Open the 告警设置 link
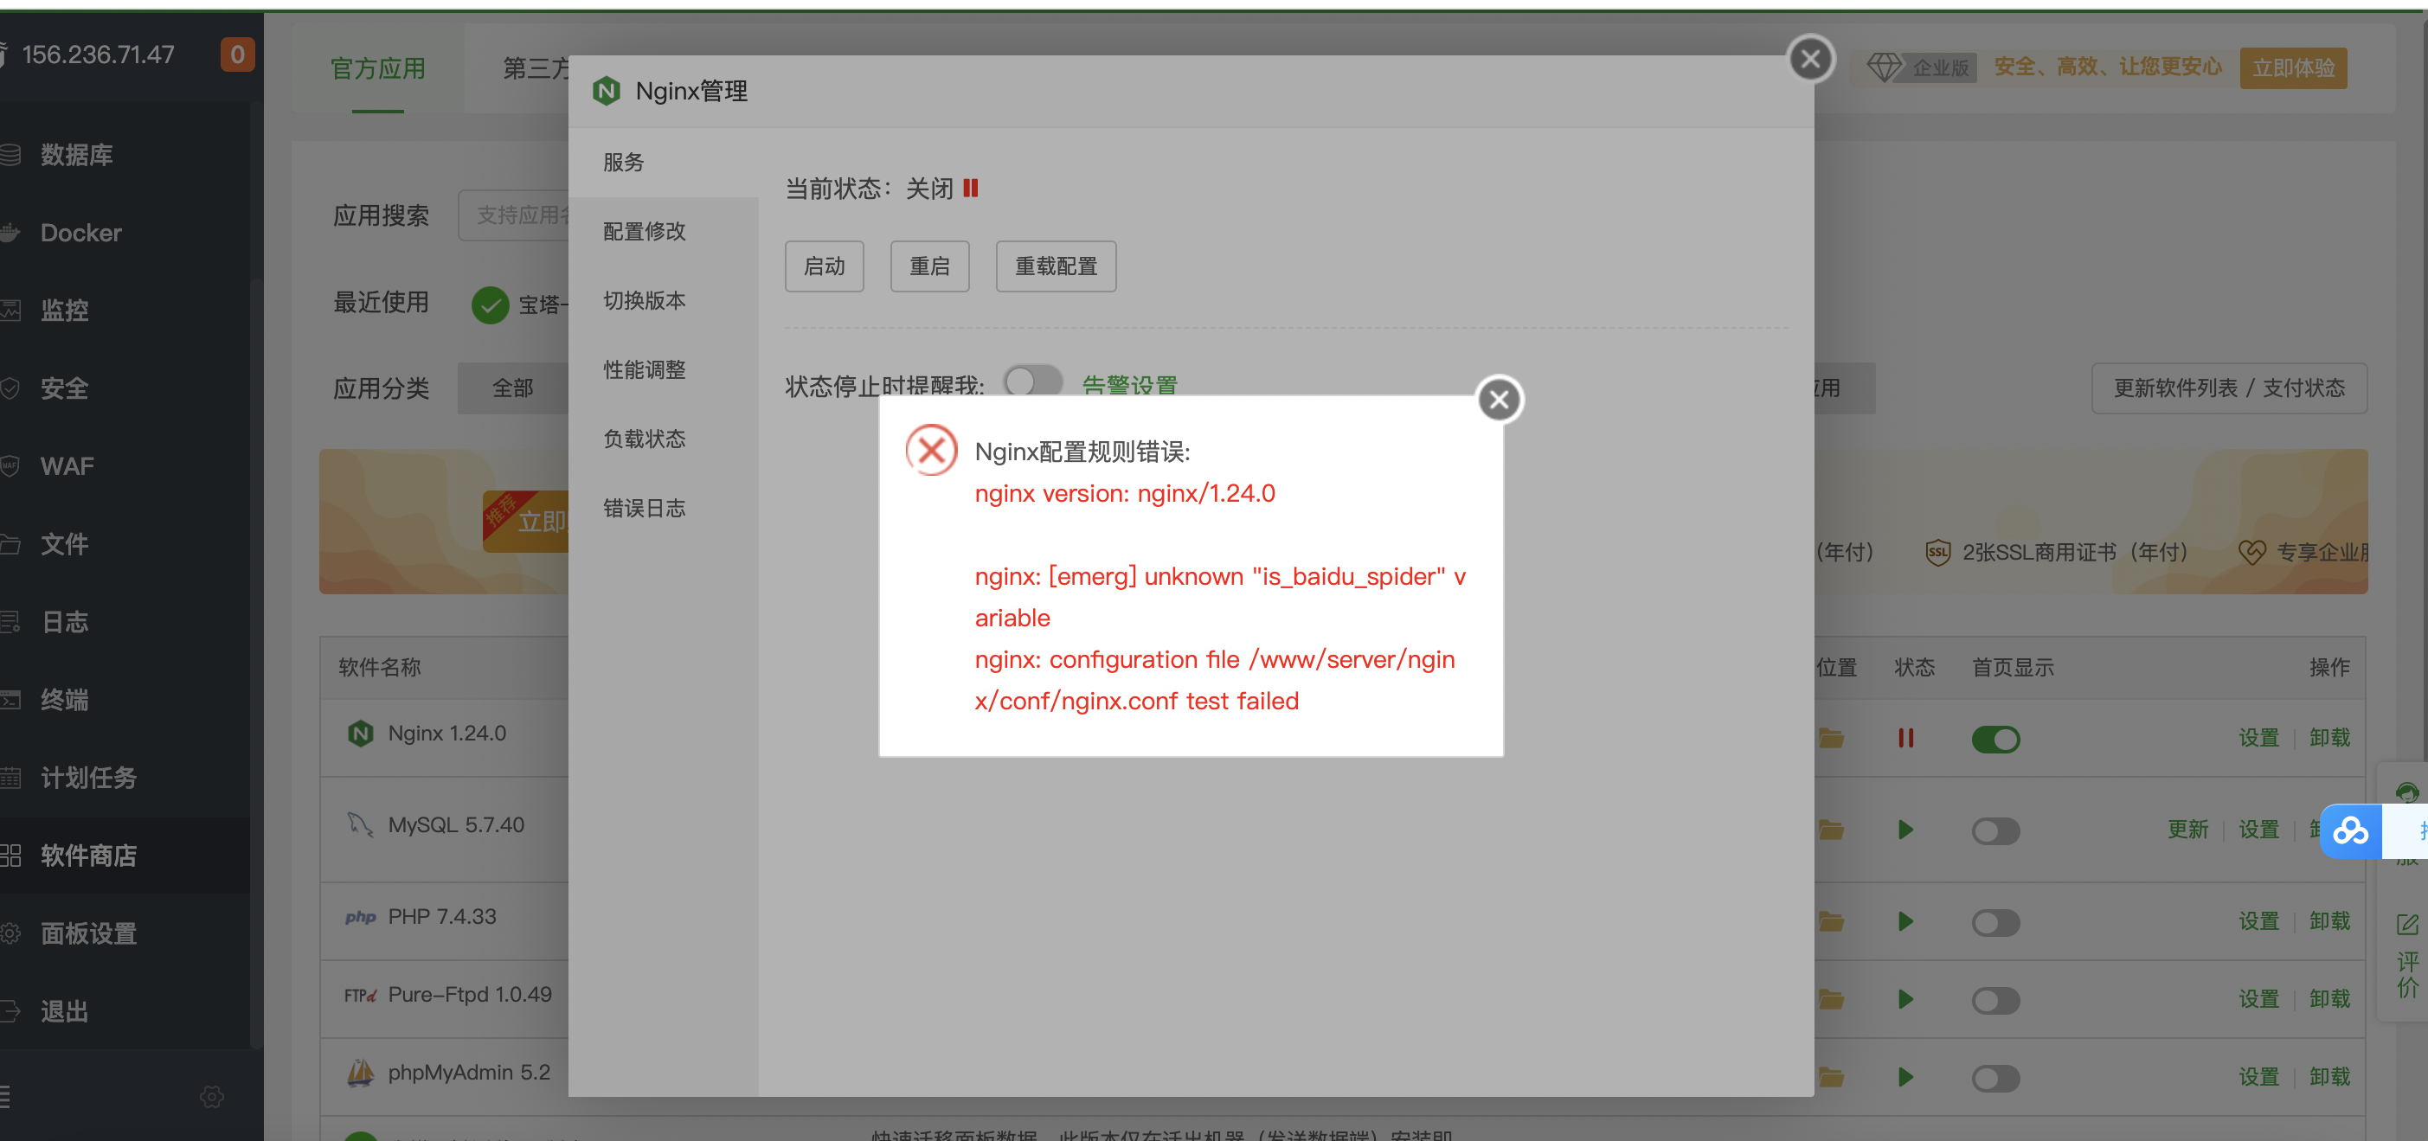Viewport: 2428px width, 1141px height. [1129, 385]
